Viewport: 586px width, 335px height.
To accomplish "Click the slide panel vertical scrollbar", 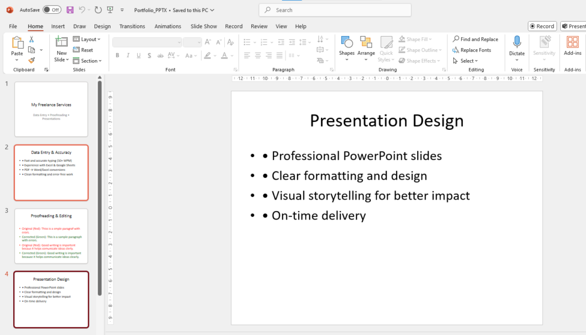I will (100, 189).
